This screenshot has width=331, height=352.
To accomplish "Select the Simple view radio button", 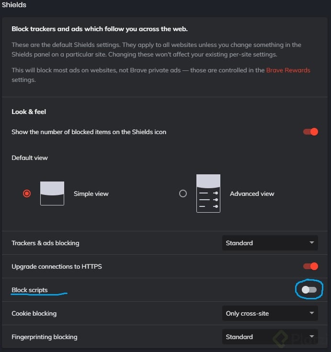I will pos(27,193).
